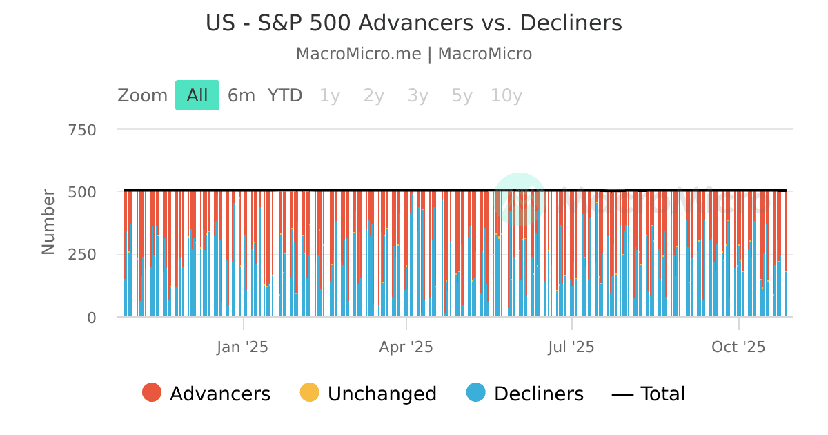Select the All zoom range
The image size is (828, 435).
197,95
